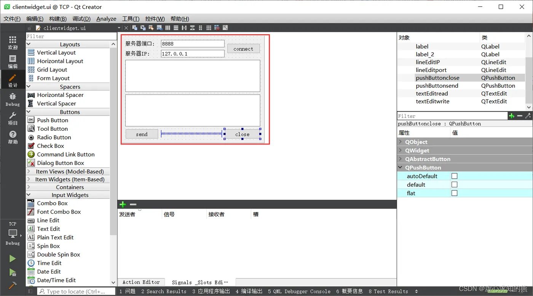The height and width of the screenshot is (296, 533).
Task: Open the Edit (编辑) mode in sidebar
Action: coord(13,62)
